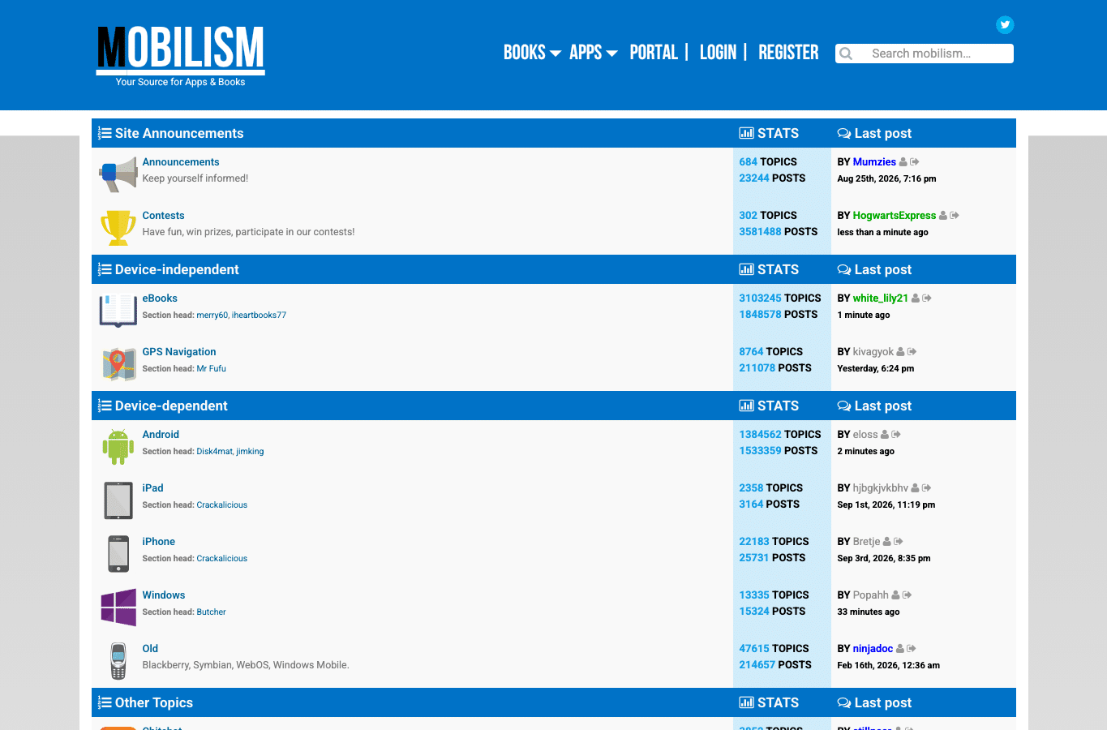Open Crackalicious profile under iPad
This screenshot has height=730, width=1107.
click(x=221, y=505)
